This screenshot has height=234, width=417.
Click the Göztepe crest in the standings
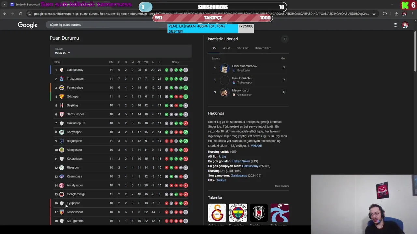pos(62,97)
